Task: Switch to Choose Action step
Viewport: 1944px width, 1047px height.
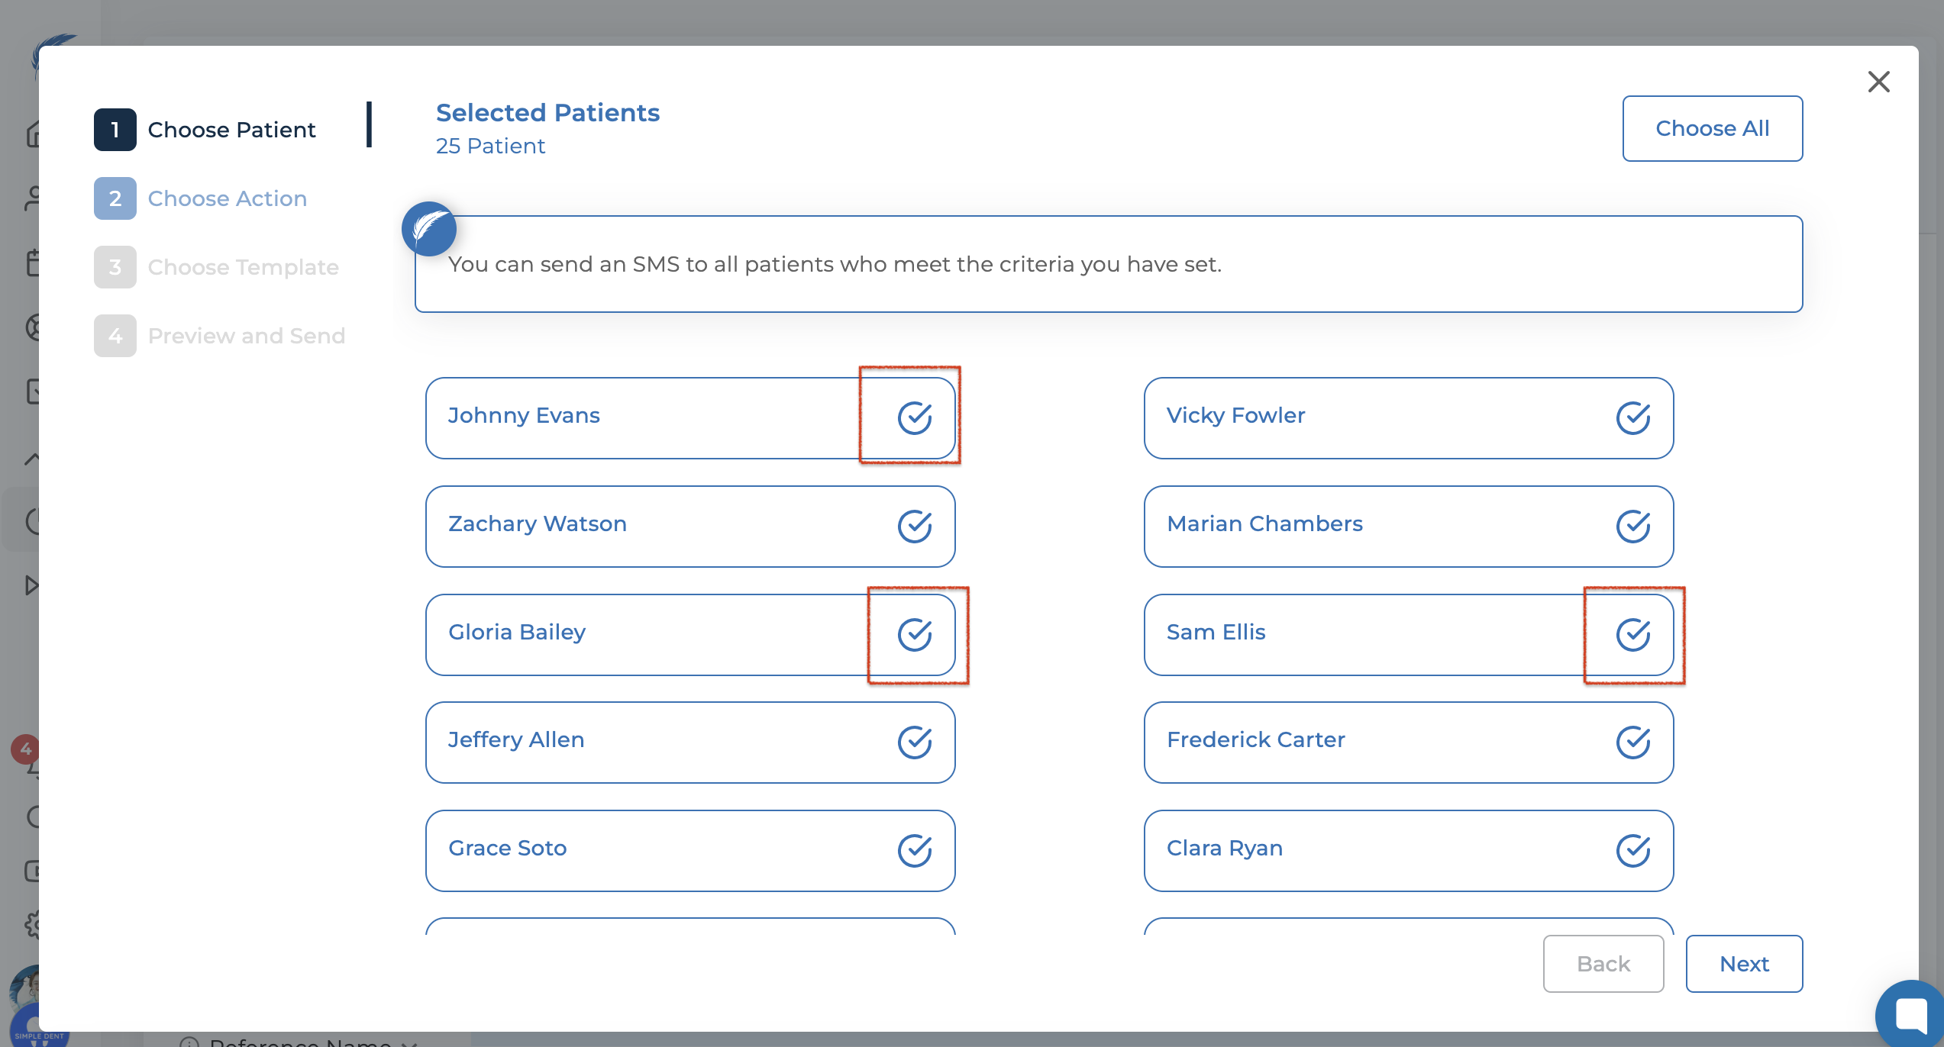Action: 227,198
